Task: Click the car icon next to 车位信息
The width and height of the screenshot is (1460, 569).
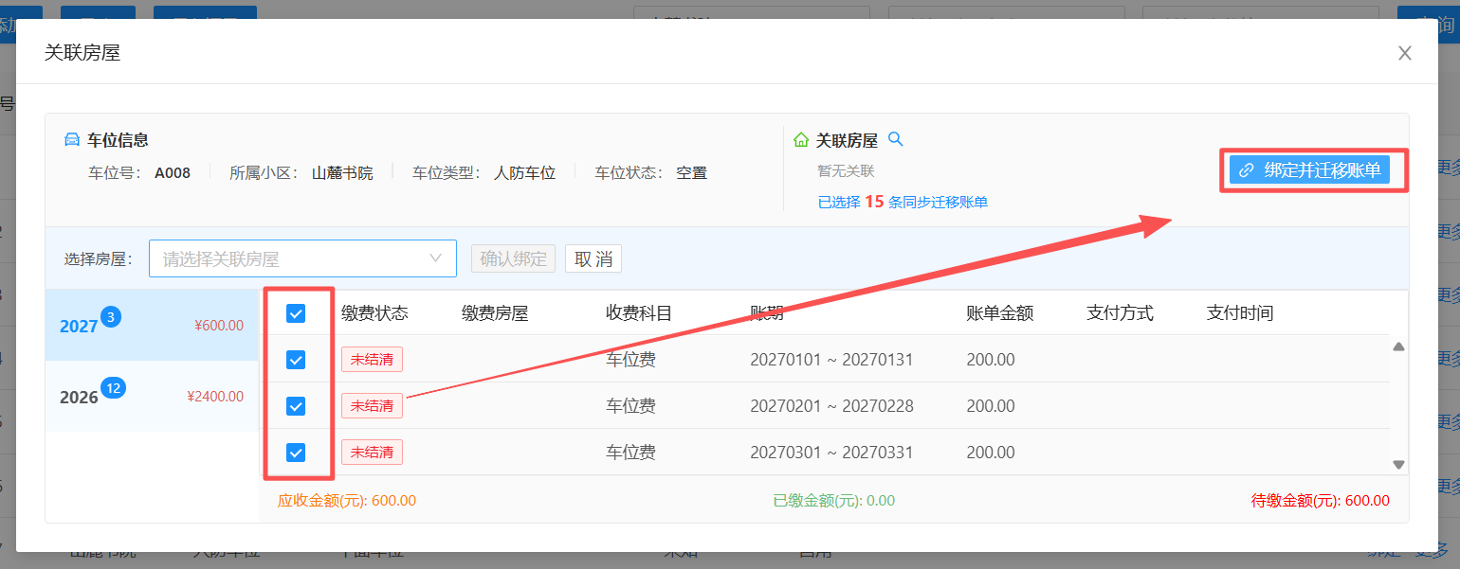Action: 71,140
